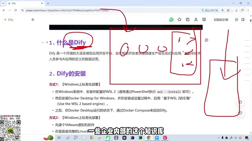Show hidden system tray icons

pos(219,137)
